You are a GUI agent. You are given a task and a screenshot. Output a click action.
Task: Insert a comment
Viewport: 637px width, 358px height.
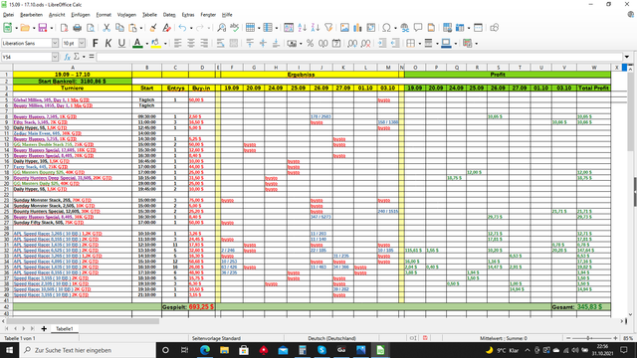[x=418, y=28]
